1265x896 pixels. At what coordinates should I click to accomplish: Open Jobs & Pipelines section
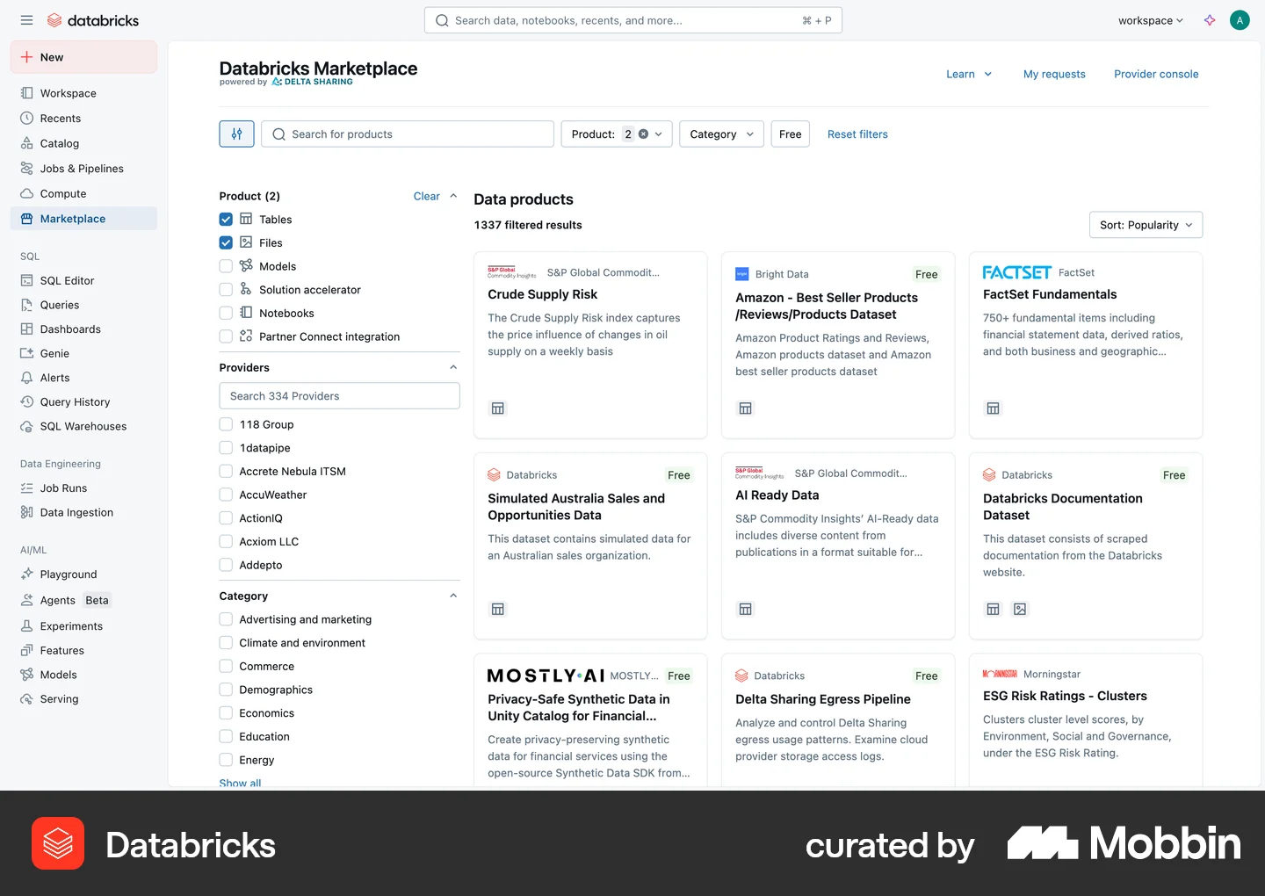tap(84, 169)
